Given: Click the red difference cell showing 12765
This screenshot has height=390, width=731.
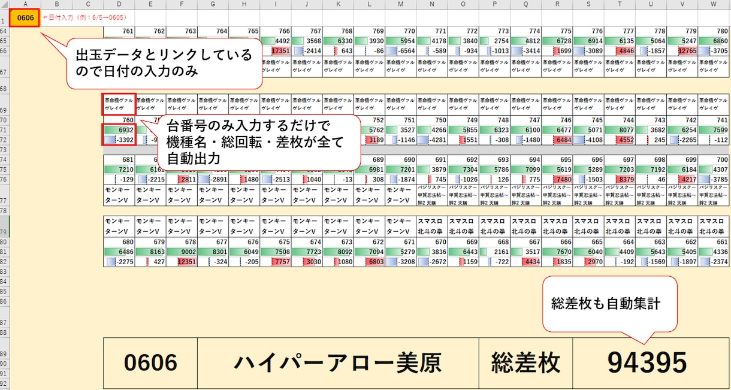Looking at the screenshot, I should coord(682,51).
